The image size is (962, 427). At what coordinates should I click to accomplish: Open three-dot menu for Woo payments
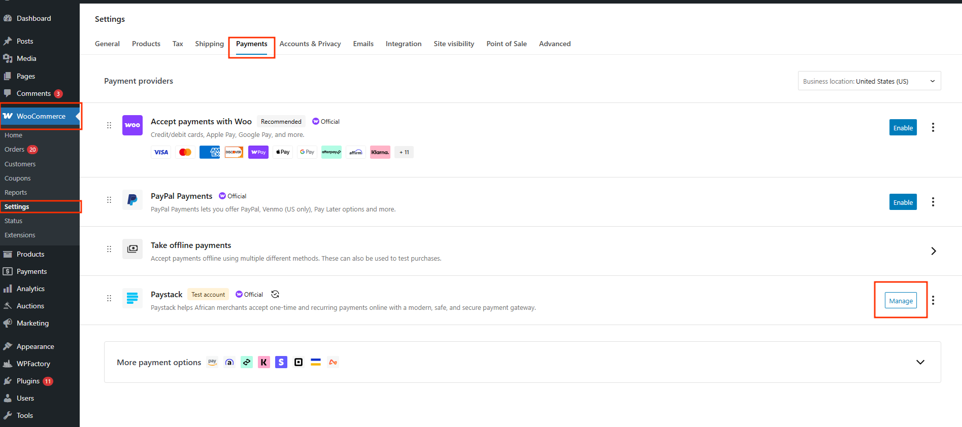pos(933,127)
